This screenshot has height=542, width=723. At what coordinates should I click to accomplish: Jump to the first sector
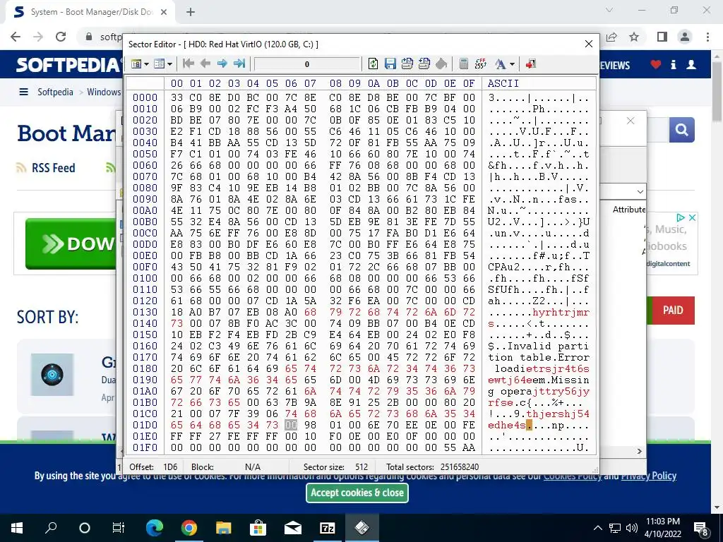(188, 64)
